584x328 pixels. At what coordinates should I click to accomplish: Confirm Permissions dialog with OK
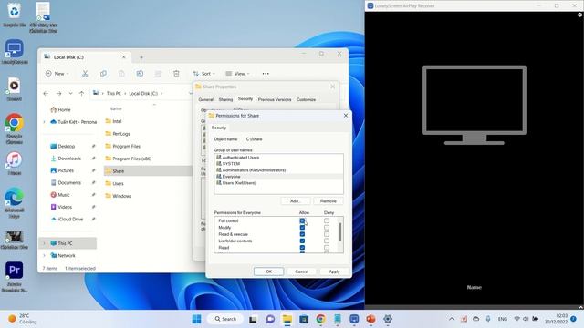[269, 272]
